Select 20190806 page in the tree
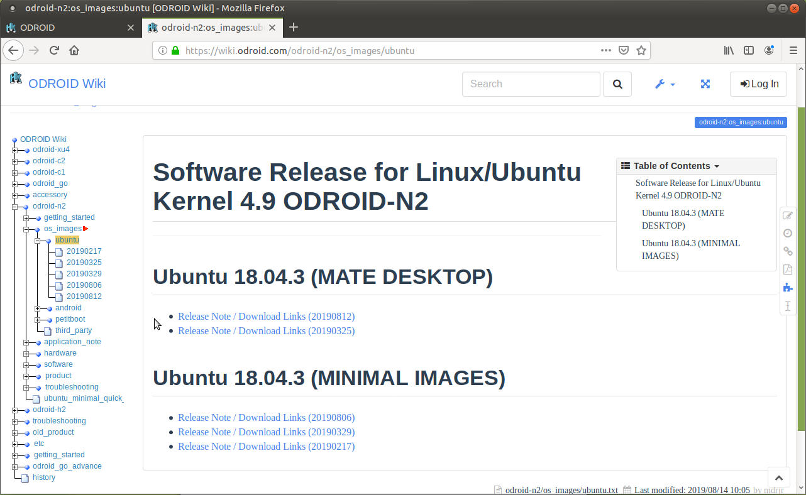The width and height of the screenshot is (806, 495). 84,285
